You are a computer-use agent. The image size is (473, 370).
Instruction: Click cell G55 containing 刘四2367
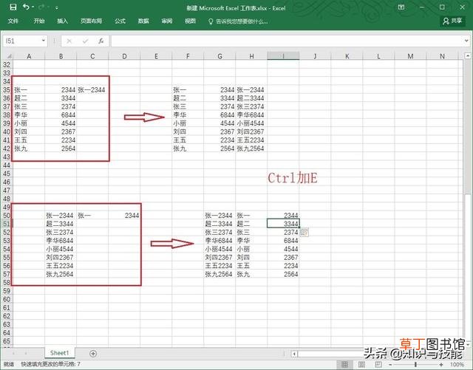coord(220,258)
